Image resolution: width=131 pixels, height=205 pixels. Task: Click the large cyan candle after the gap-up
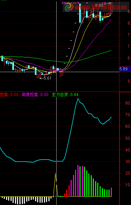click(x=80, y=13)
